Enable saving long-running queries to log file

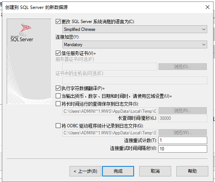click(x=58, y=104)
